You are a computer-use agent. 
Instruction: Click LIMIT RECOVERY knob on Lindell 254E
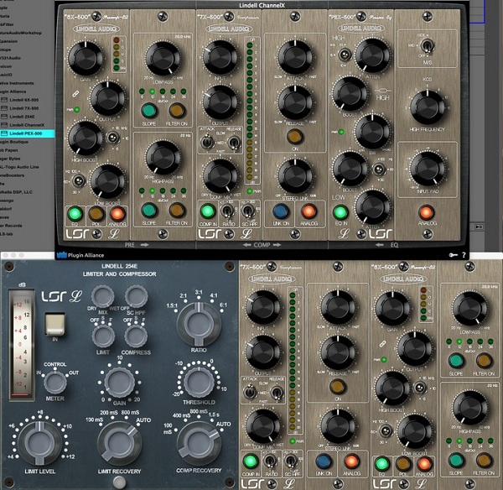[x=119, y=444]
